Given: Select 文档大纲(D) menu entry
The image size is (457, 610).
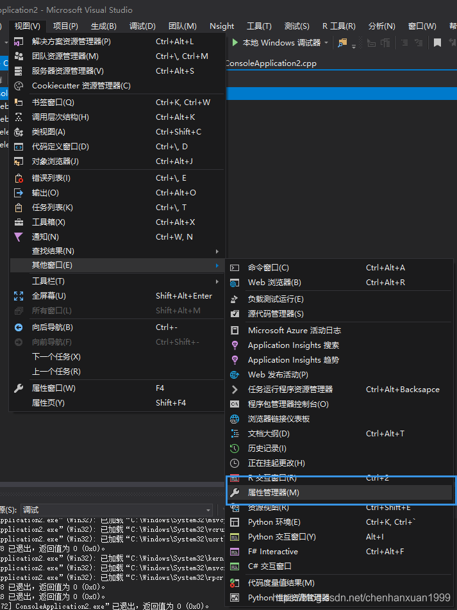Looking at the screenshot, I should pos(339,434).
